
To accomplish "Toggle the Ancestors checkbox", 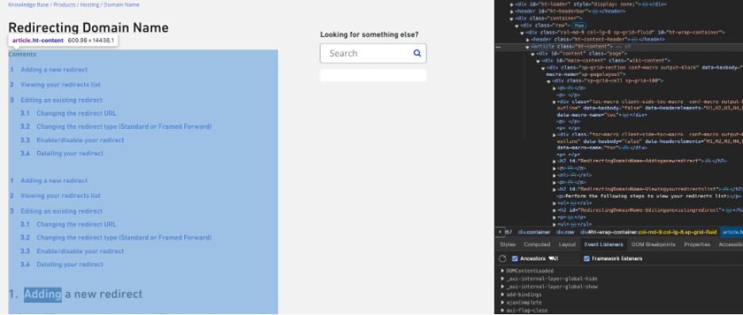I will tap(515, 259).
